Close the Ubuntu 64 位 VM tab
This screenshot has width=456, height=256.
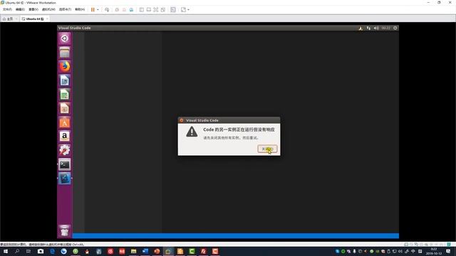(47, 19)
